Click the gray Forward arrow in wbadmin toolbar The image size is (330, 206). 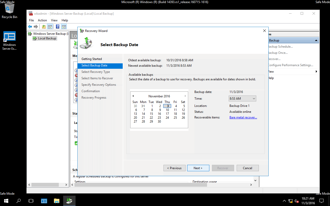36,27
